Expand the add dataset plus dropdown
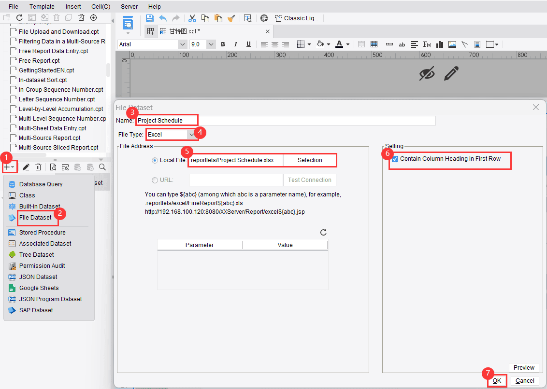 tap(9, 167)
